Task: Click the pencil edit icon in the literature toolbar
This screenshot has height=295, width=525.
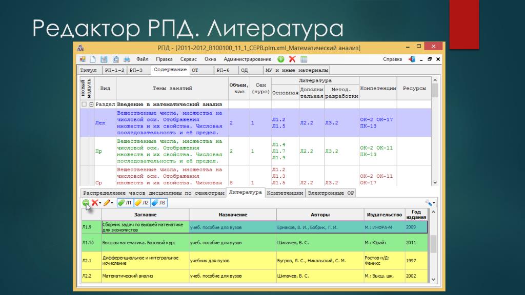Action: pyautogui.click(x=107, y=202)
